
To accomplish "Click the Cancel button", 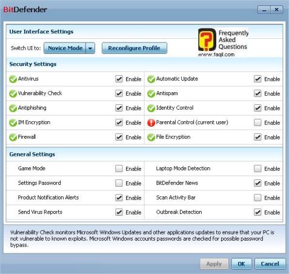I will pos(270,264).
